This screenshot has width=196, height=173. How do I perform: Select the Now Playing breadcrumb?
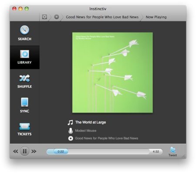click(156, 17)
